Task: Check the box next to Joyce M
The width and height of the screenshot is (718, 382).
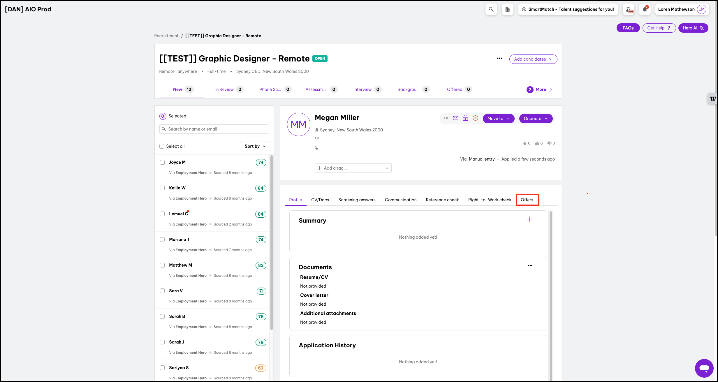Action: 162,162
